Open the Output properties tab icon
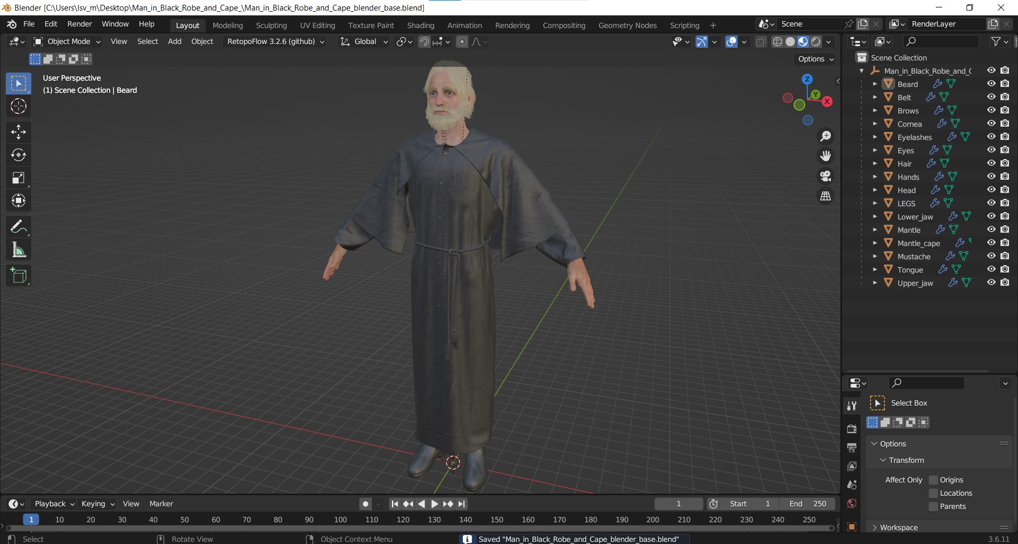 [852, 448]
